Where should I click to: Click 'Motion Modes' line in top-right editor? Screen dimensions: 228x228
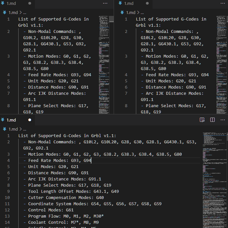point(175,63)
